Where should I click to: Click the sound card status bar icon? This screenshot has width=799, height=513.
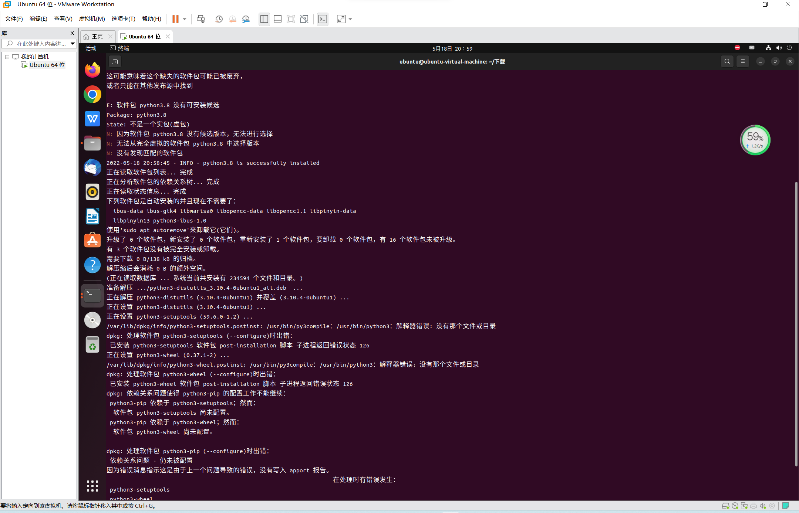(763, 506)
